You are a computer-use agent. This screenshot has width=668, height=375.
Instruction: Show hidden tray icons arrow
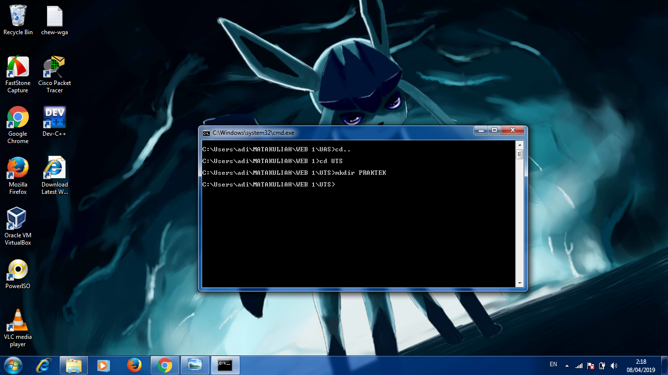pos(567,365)
